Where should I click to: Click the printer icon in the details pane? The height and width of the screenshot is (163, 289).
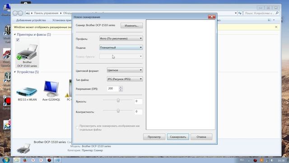click(23, 148)
